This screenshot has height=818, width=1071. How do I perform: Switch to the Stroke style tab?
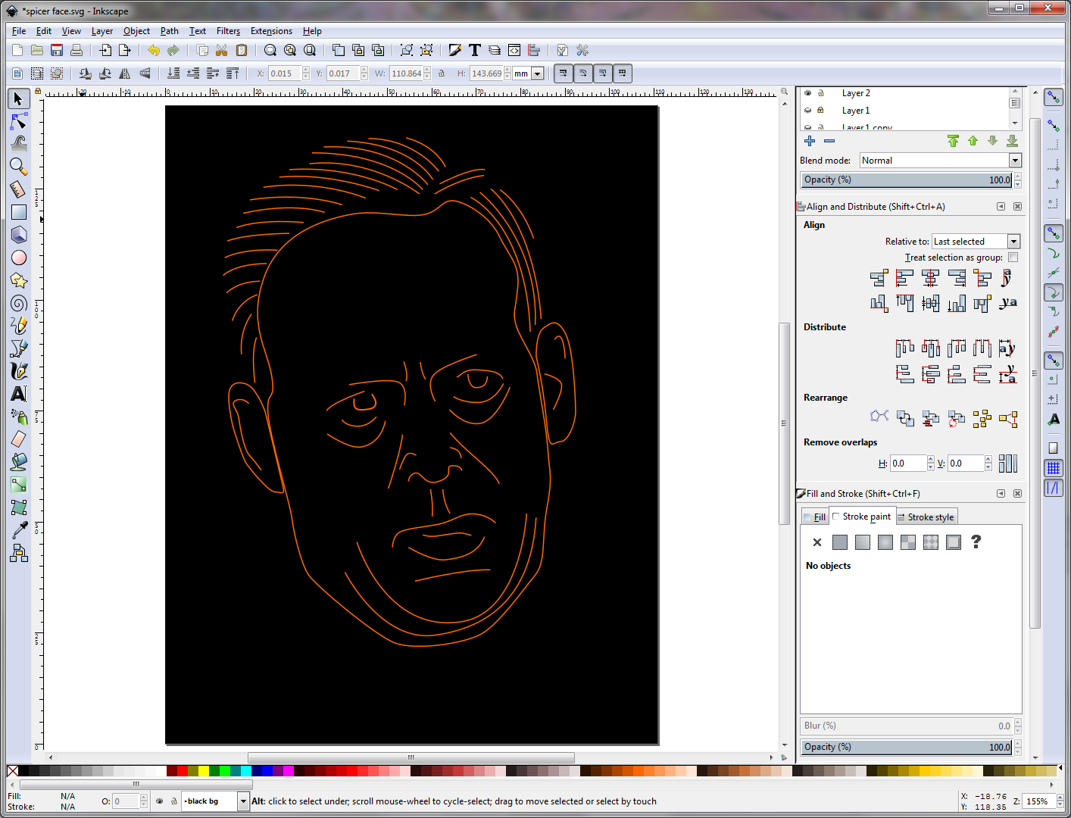[x=926, y=517]
